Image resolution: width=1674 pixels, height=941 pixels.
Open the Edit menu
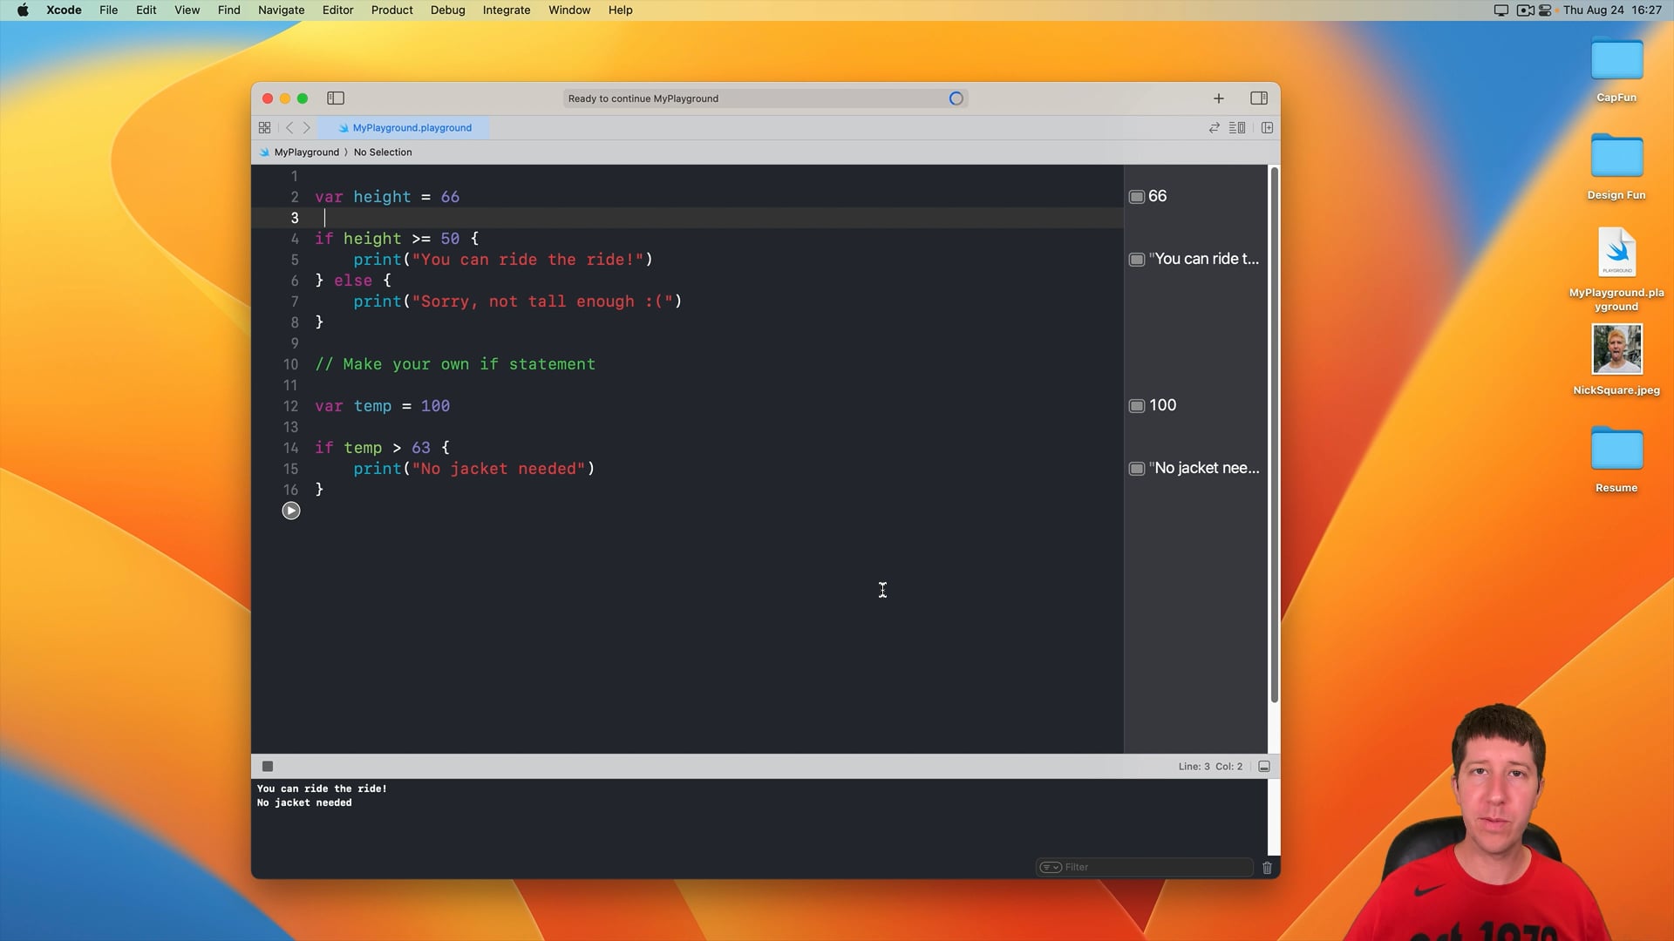click(146, 10)
